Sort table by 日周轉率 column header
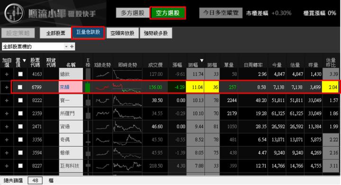This screenshot has height=185, width=341. point(253,65)
